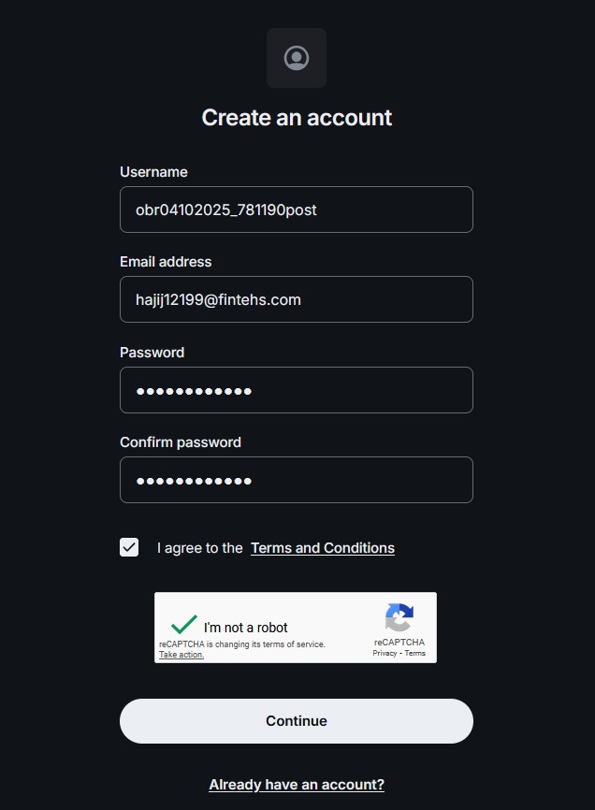Click the 'I'm not a robot' text
Viewport: 595px width, 810px height.
(x=246, y=628)
